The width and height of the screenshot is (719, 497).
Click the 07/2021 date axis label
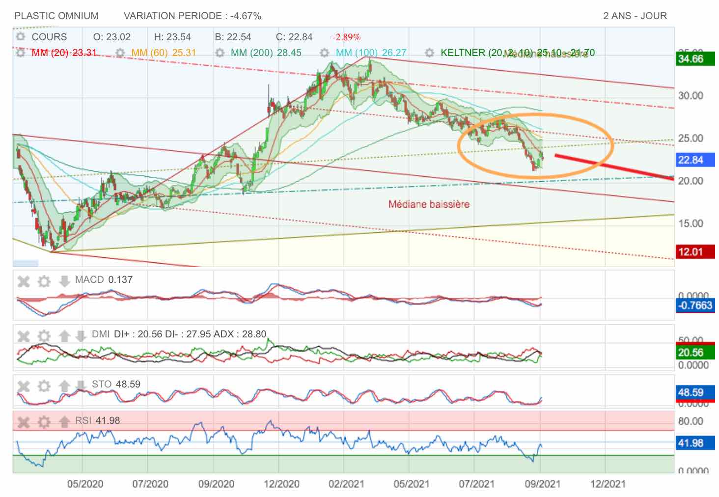[477, 484]
